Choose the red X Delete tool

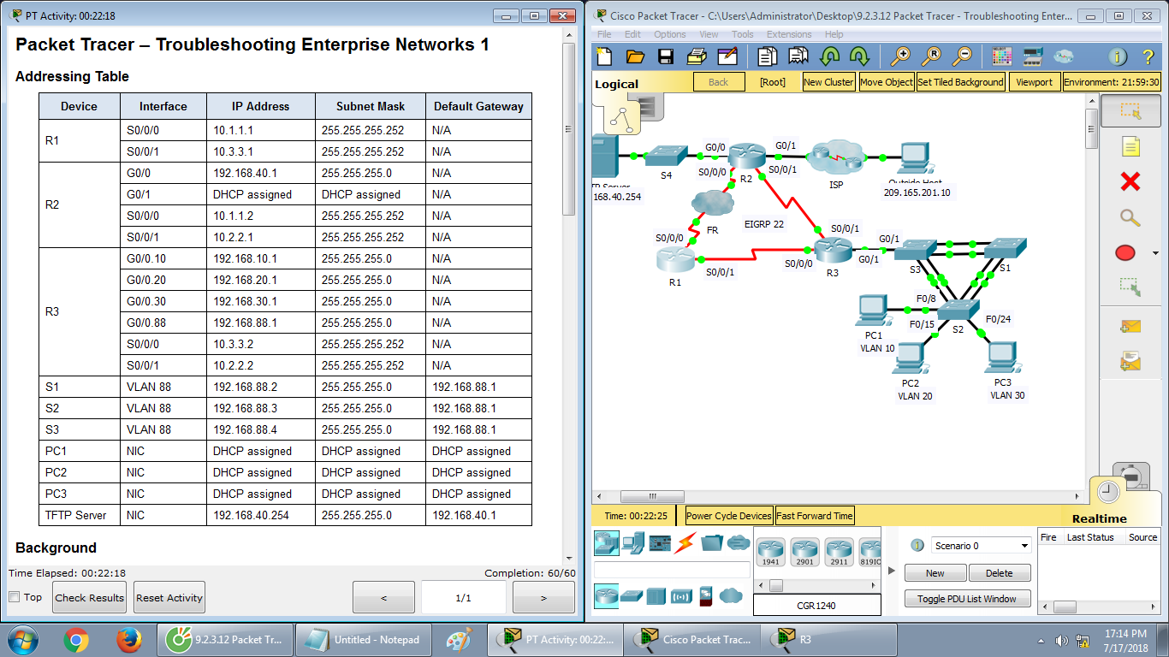click(1130, 181)
